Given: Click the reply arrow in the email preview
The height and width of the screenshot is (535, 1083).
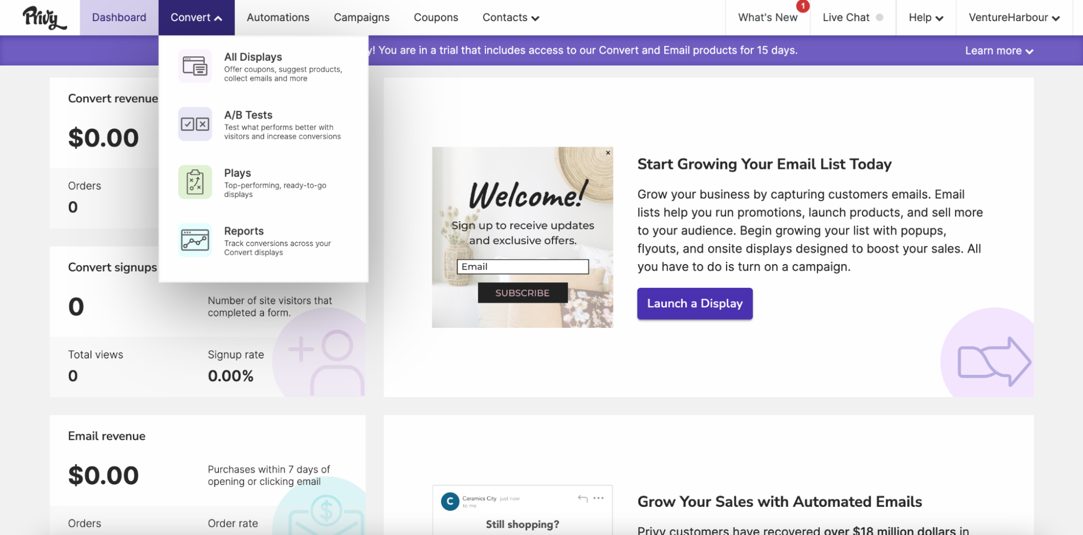Looking at the screenshot, I should coord(582,498).
